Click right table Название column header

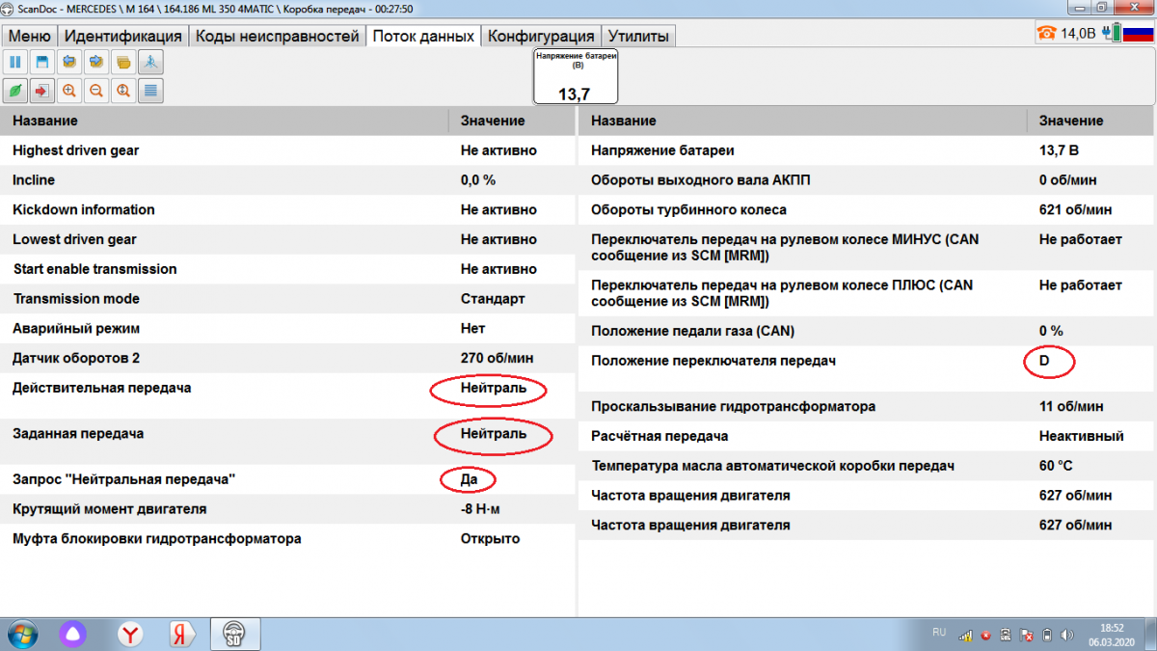(x=803, y=121)
